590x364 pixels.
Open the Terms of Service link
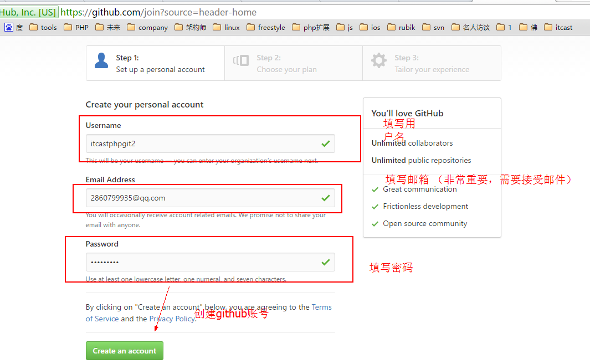pos(209,313)
